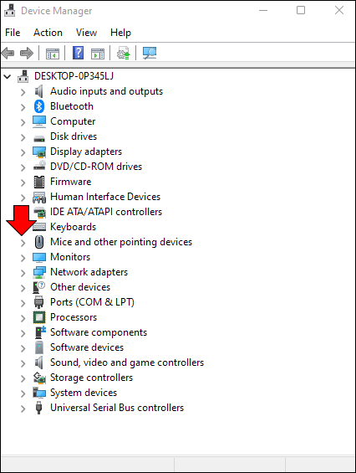The width and height of the screenshot is (356, 473).
Task: Select the Other devices entry
Action: coord(80,287)
